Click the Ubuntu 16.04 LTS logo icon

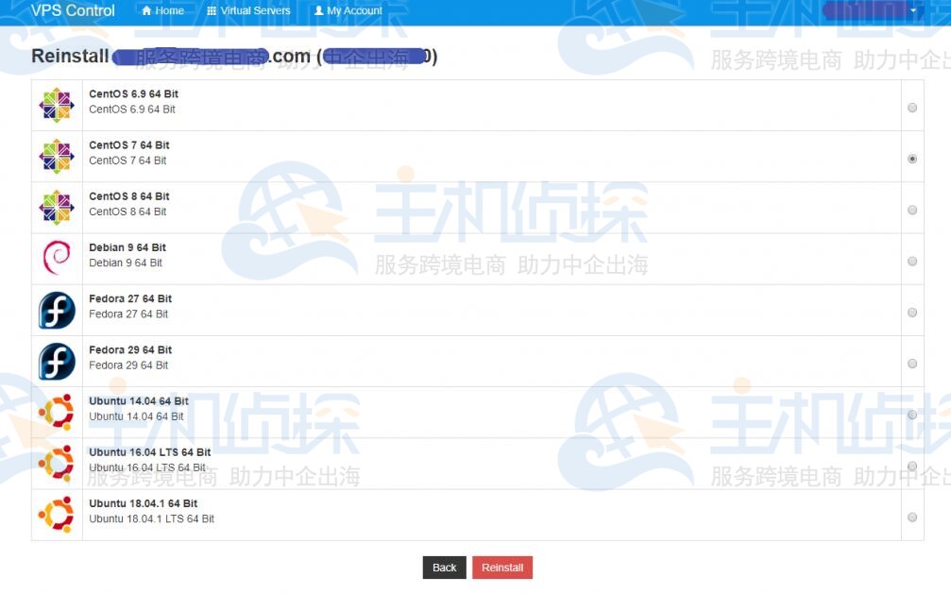[x=57, y=463]
